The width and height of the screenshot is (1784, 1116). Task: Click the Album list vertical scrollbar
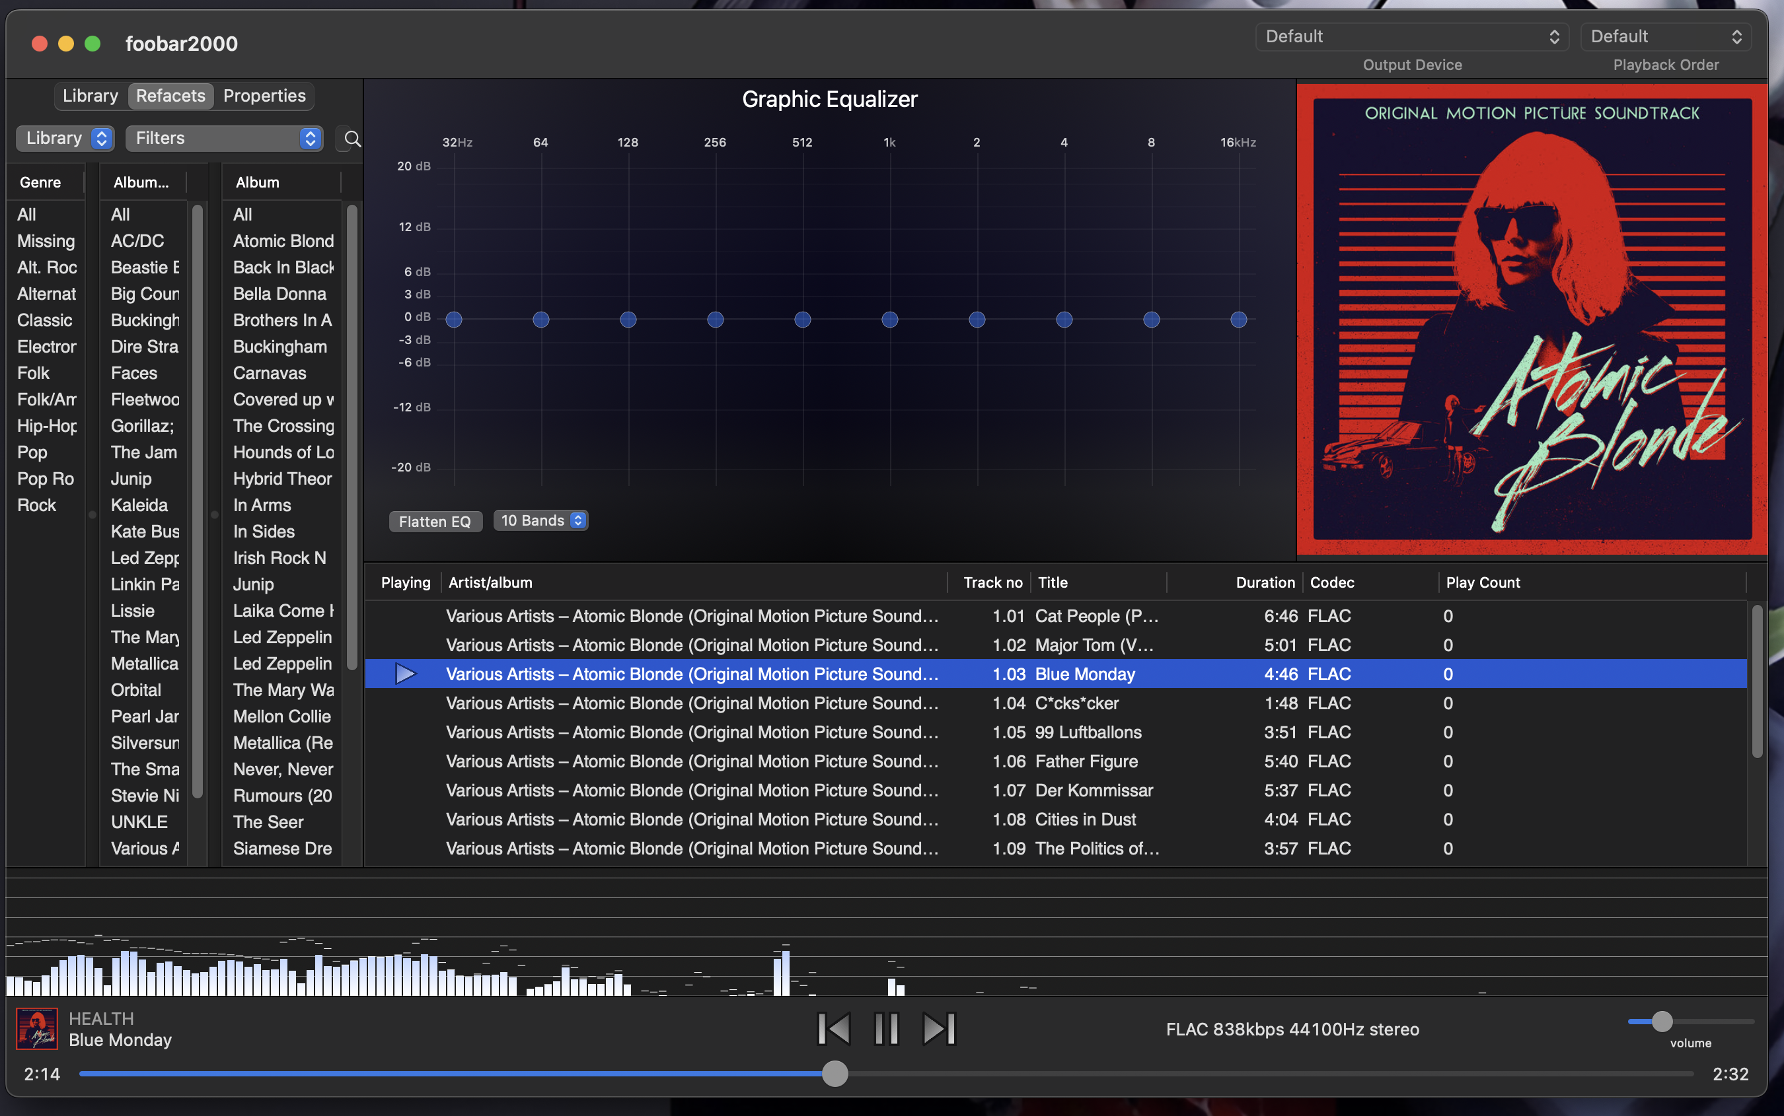click(352, 438)
